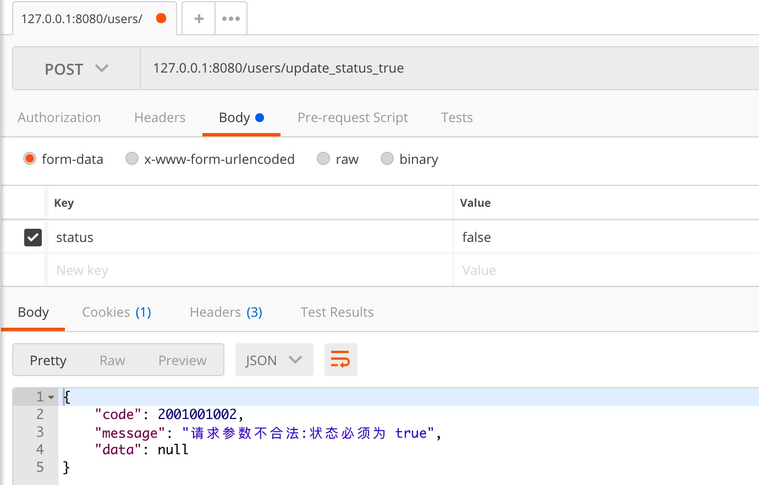Click the blue dot on the Body tab
Image resolution: width=759 pixels, height=485 pixels.
pos(258,117)
